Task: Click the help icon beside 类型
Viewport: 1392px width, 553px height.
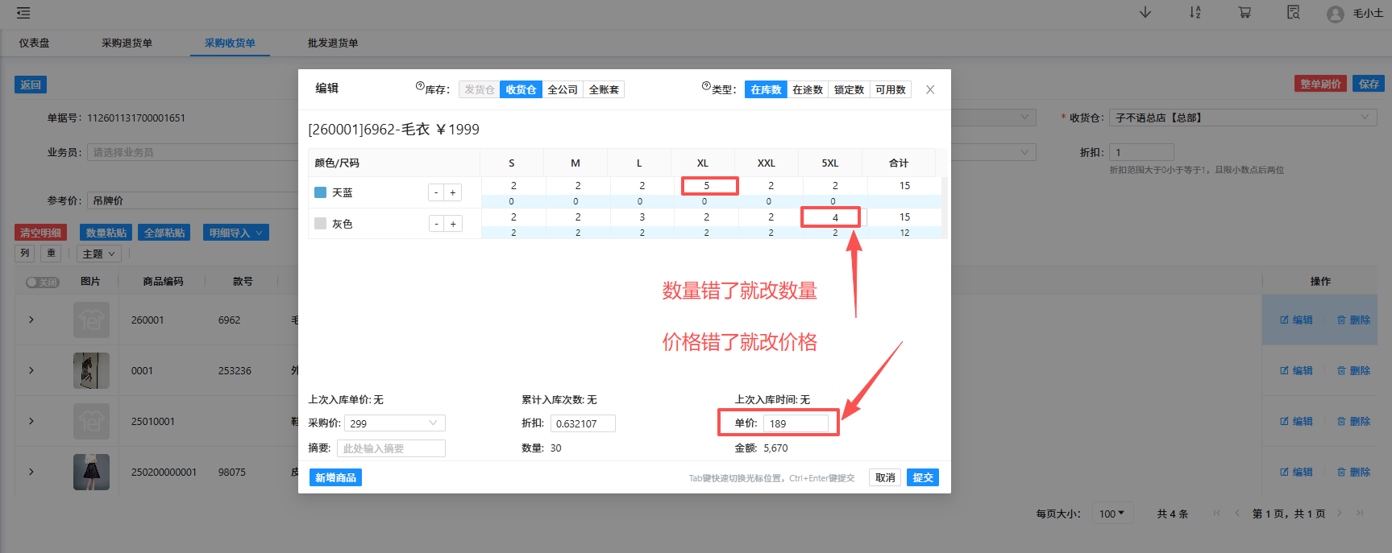Action: click(706, 86)
